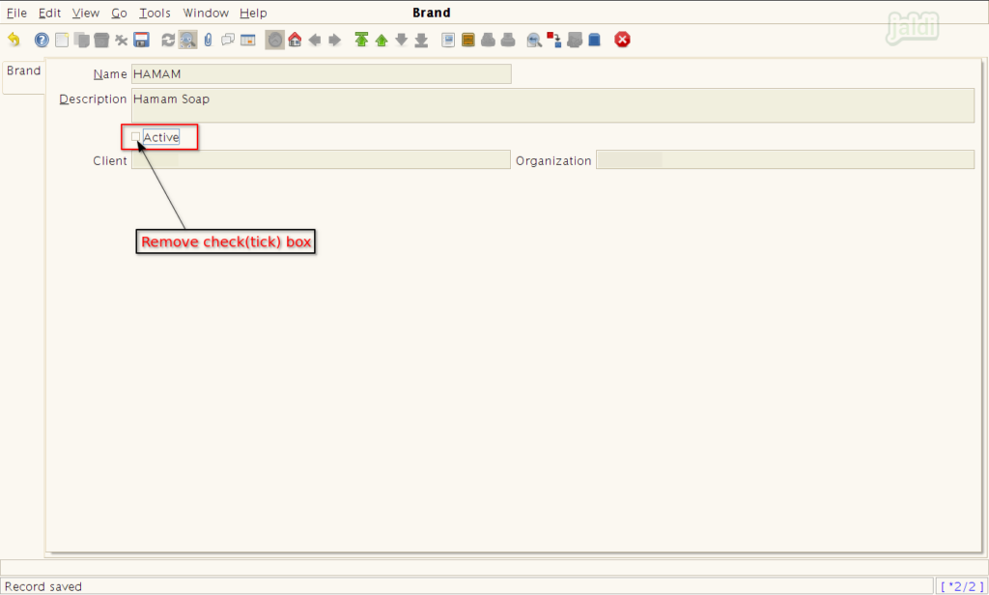Viewport: 989px width, 595px height.
Task: Click the record counter *2/2 in status bar
Action: [962, 586]
